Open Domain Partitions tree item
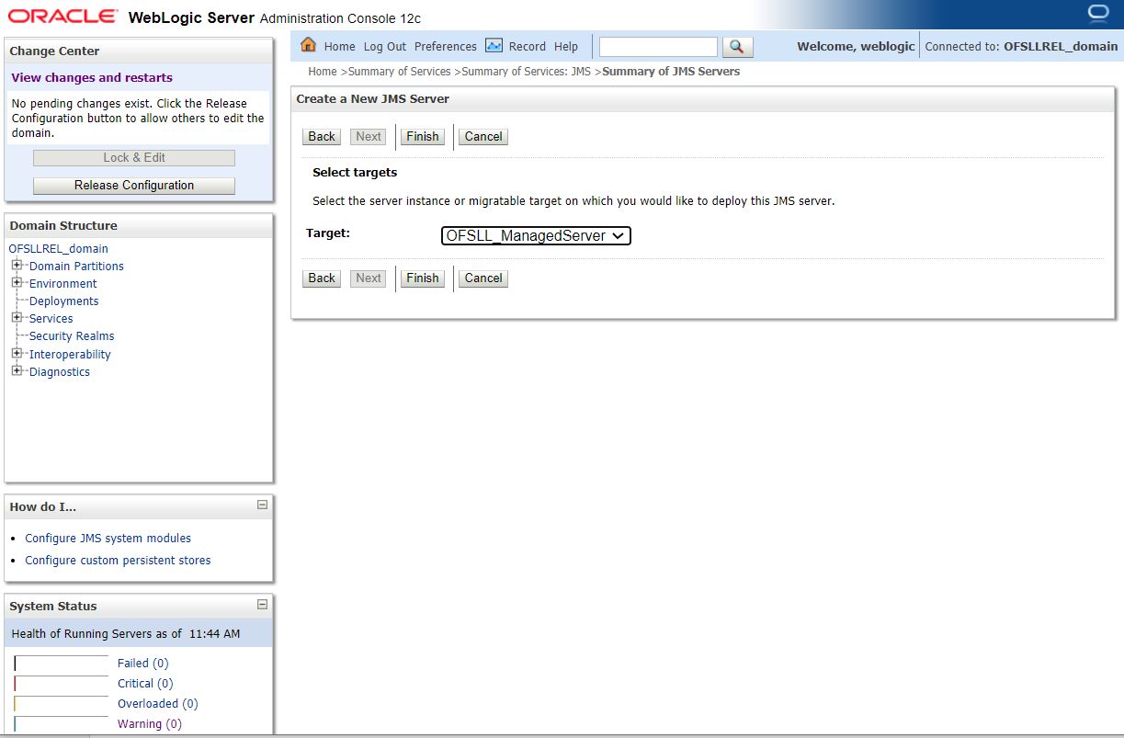This screenshot has width=1124, height=738. pos(76,266)
